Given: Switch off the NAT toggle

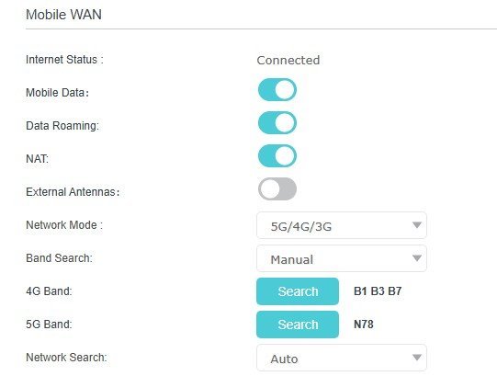Looking at the screenshot, I should pyautogui.click(x=277, y=155).
